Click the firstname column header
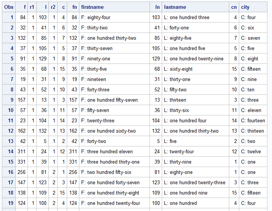This screenshot has height=211, width=272. [92, 7]
